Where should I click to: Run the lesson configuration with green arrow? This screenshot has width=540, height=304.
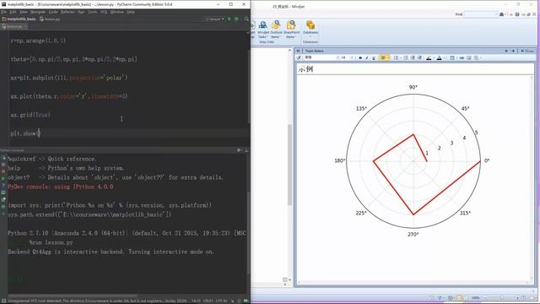[229, 19]
